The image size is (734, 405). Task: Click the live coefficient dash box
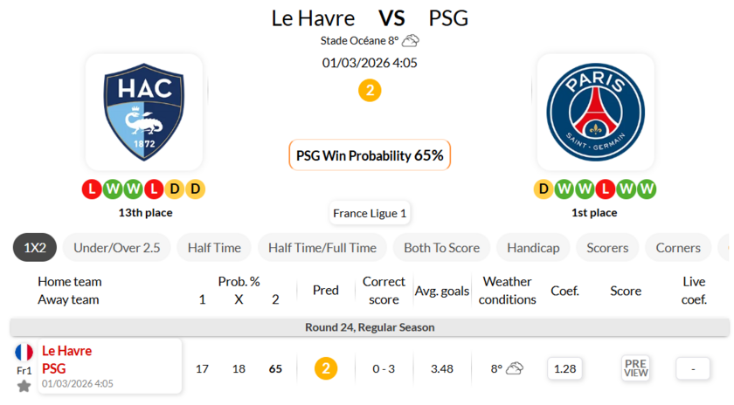tap(694, 368)
